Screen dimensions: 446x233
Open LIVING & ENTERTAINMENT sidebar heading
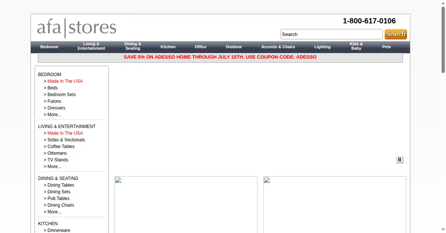click(x=67, y=127)
